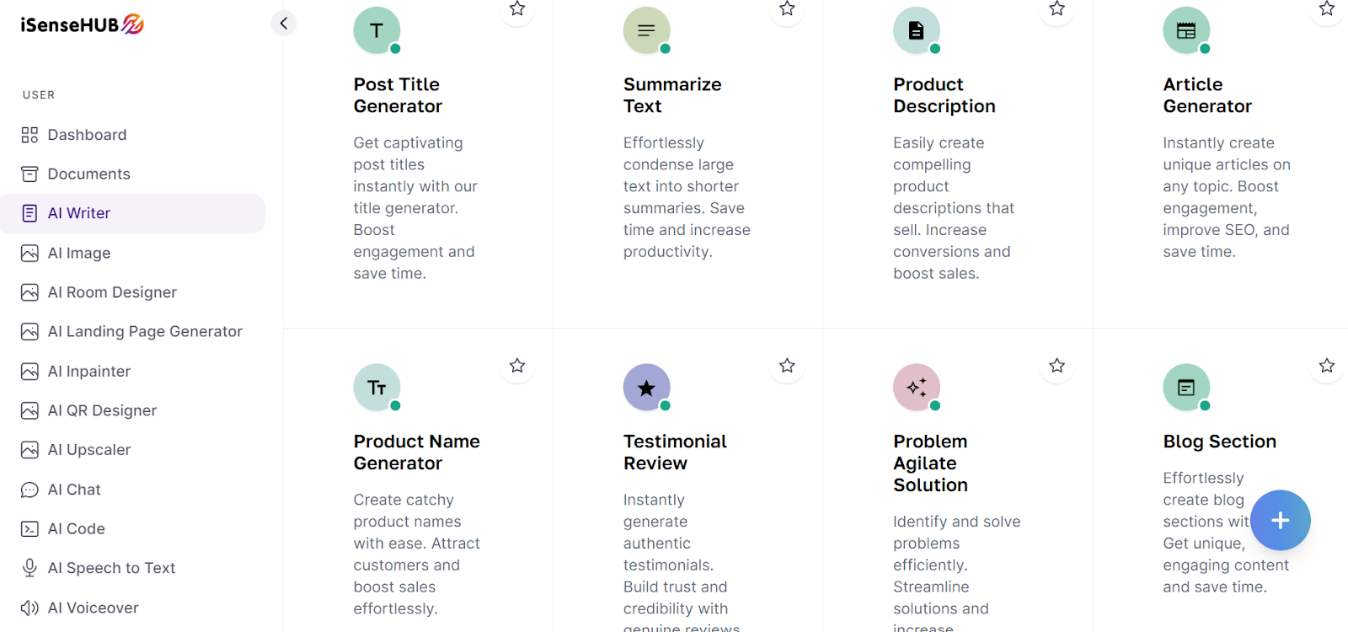Click the iSenseHUB logo
Image resolution: width=1348 pixels, height=632 pixels.
coord(82,24)
